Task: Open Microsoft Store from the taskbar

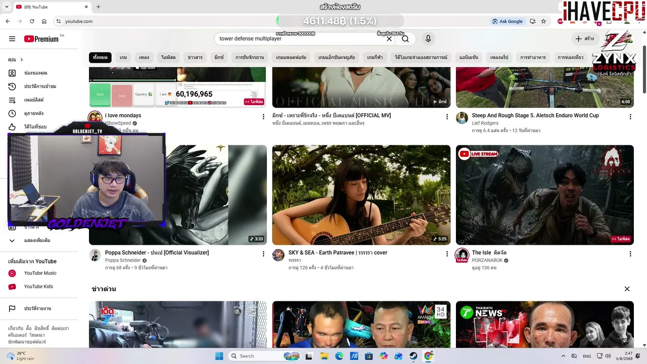Action: [368, 356]
